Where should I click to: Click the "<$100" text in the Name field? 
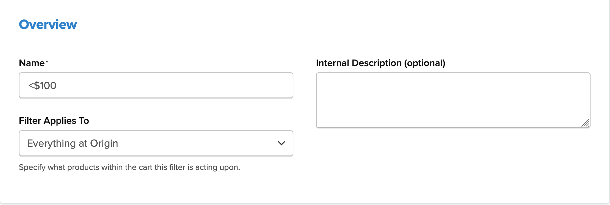42,85
